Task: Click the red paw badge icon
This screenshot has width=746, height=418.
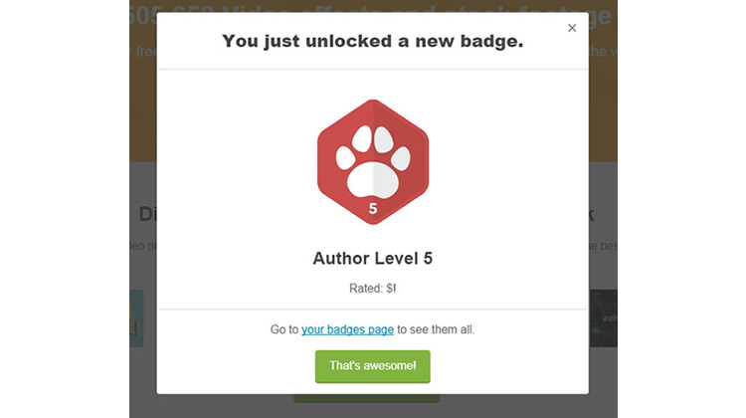Action: pos(372,163)
